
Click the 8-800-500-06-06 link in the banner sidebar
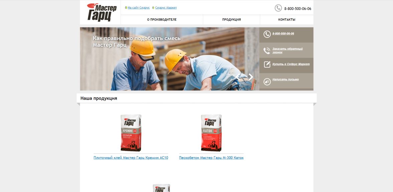coord(283,34)
